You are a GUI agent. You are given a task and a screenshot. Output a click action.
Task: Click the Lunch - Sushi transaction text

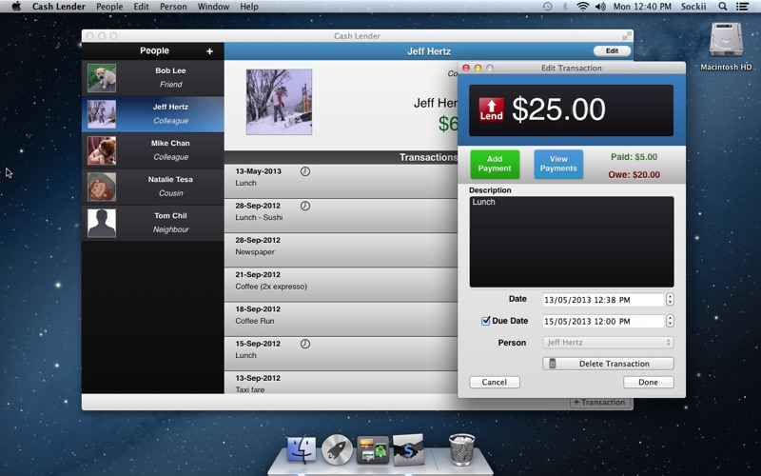[259, 218]
